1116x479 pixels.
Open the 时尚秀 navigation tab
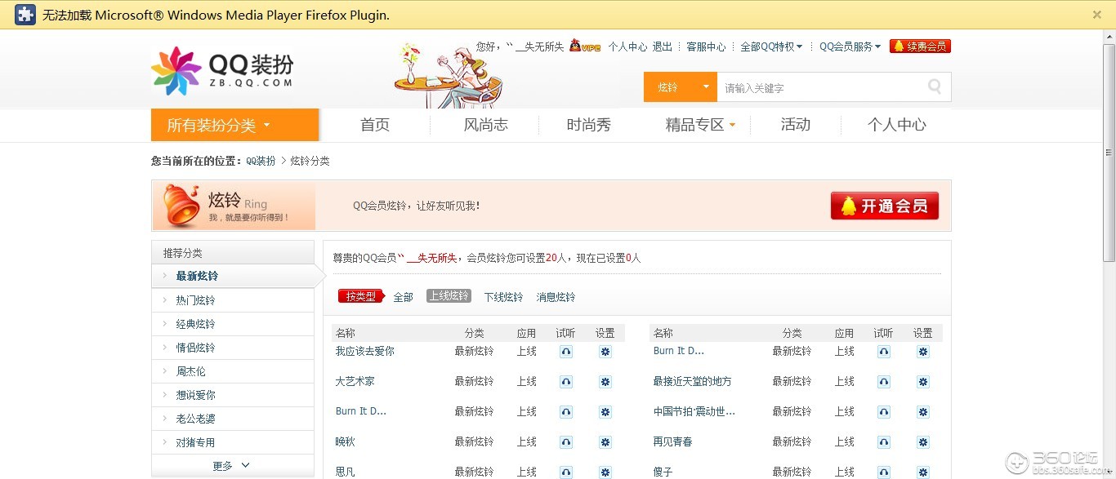[x=588, y=125]
